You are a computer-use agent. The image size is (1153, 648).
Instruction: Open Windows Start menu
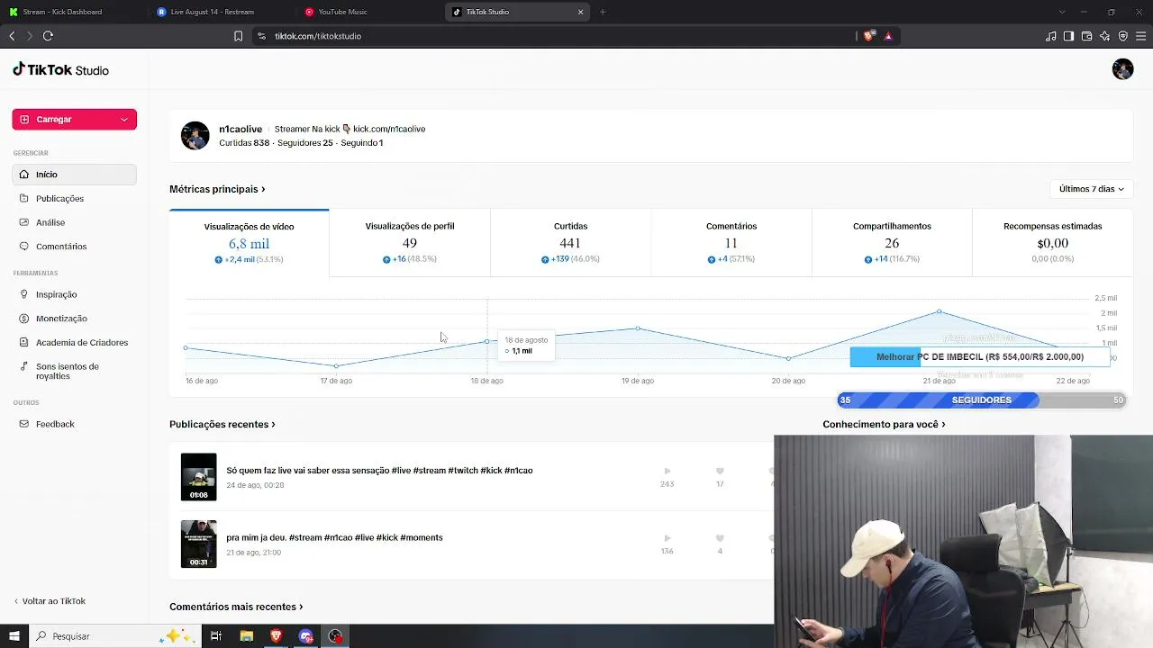pos(14,636)
